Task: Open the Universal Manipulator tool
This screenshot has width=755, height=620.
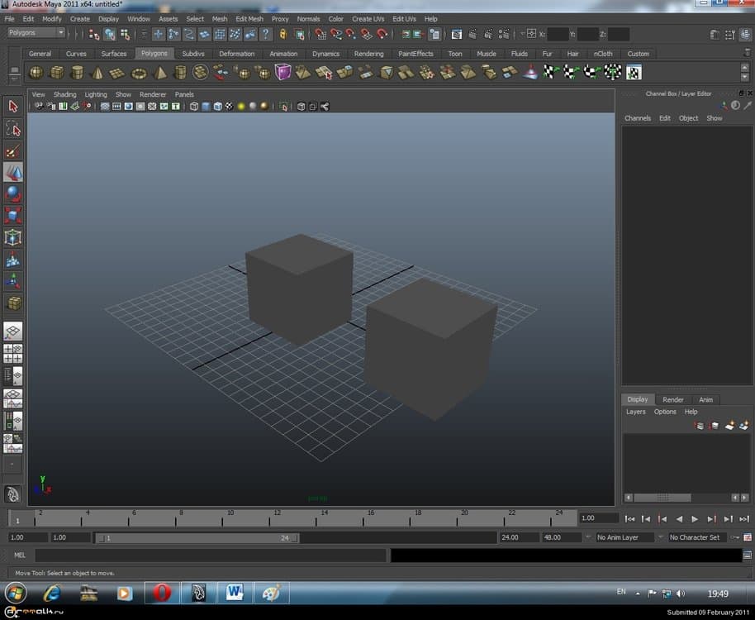Action: (13, 237)
